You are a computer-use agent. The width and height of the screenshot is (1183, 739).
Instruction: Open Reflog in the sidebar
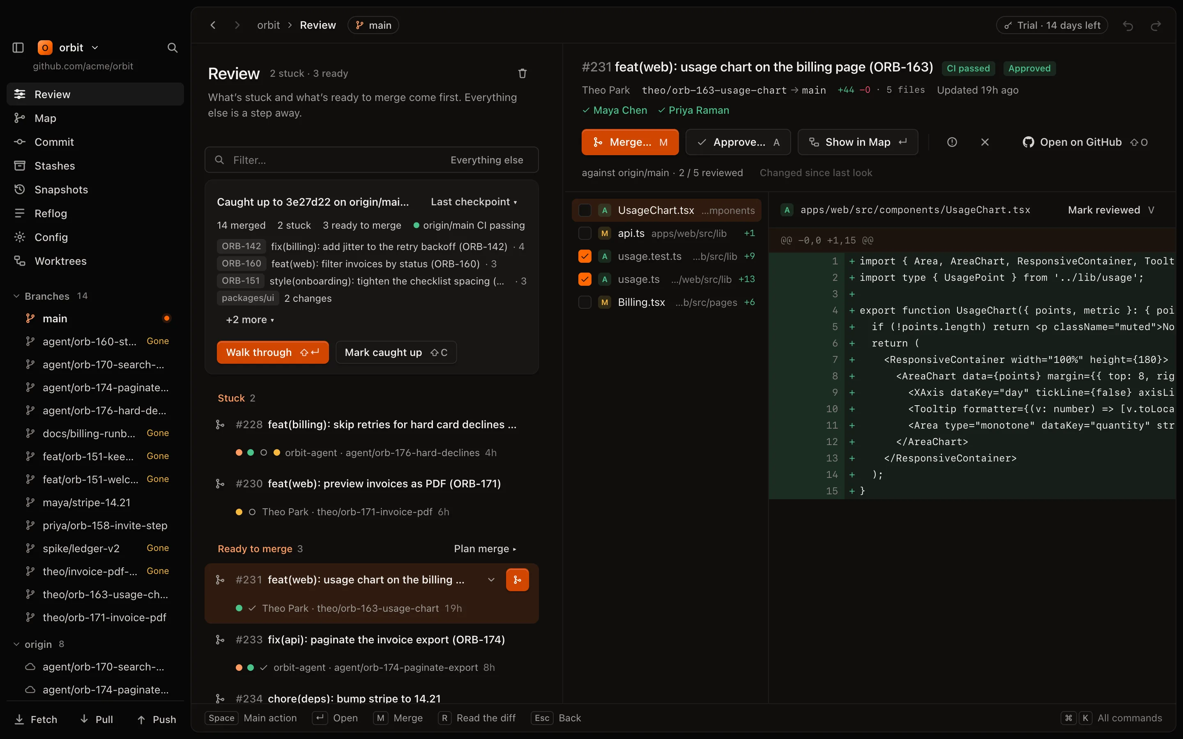pos(95,213)
